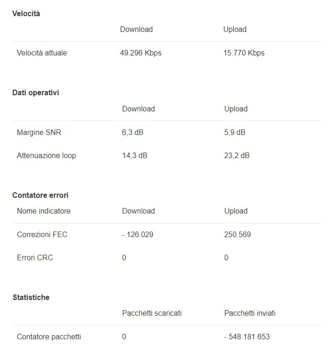Image resolution: width=333 pixels, height=361 pixels.
Task: Click the Dati operativi section heading
Action: point(36,92)
